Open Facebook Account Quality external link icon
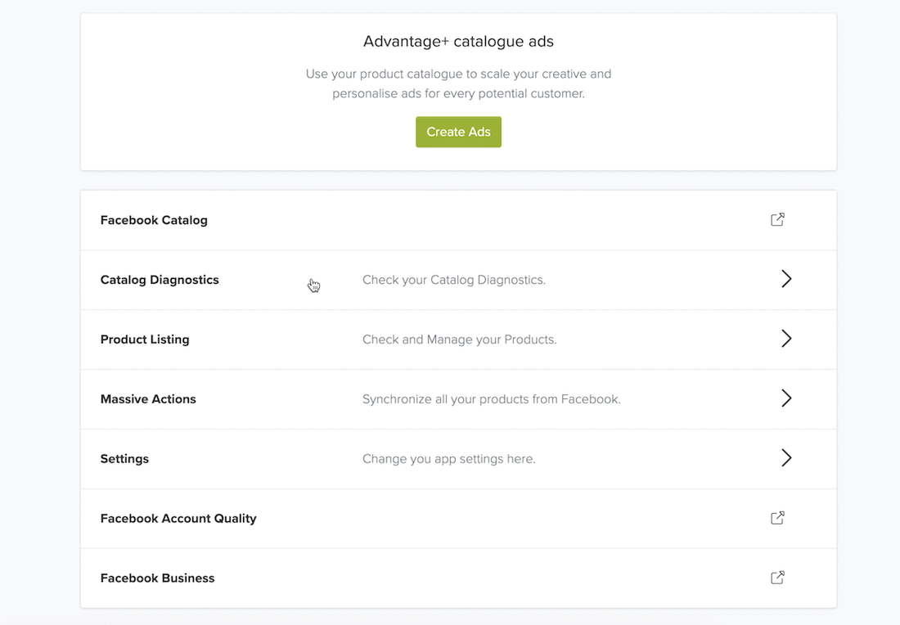 point(777,518)
